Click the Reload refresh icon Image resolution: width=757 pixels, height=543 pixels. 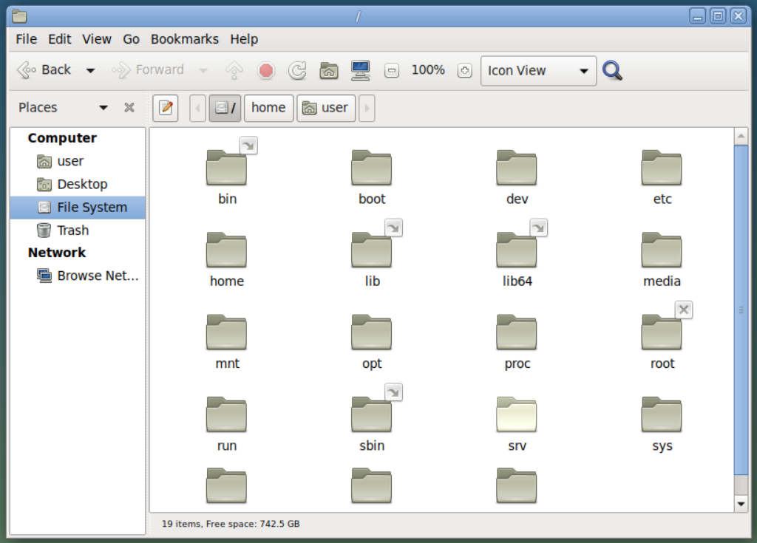point(297,70)
